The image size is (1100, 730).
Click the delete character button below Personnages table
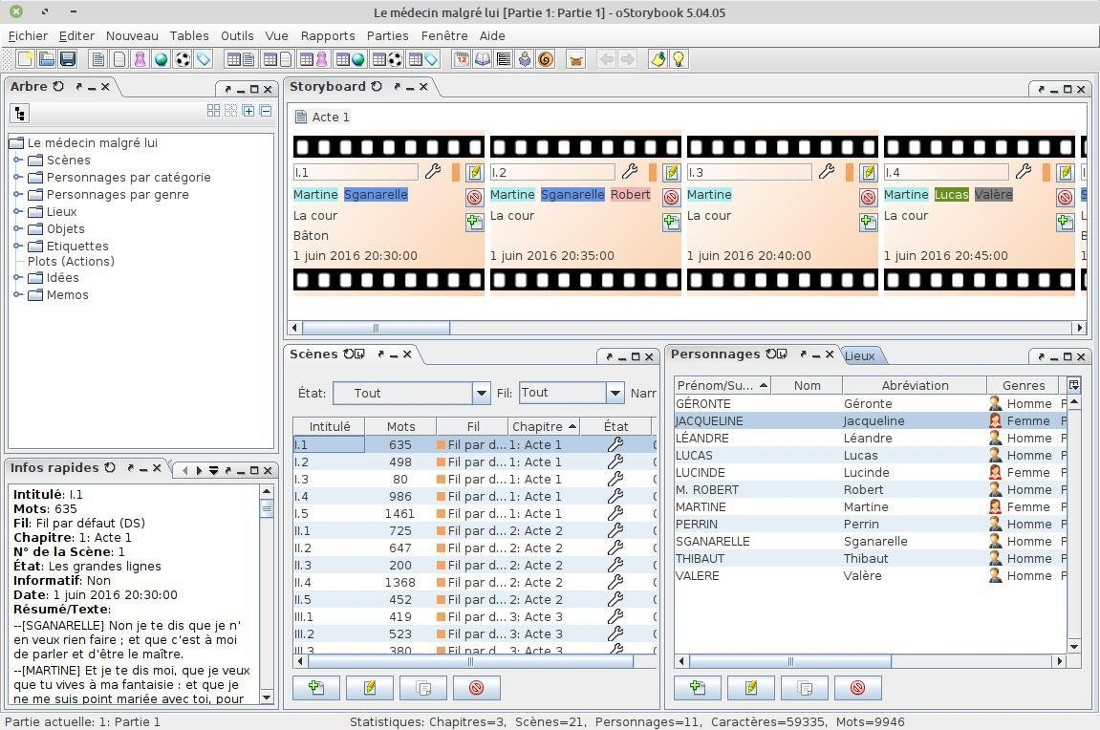[857, 688]
